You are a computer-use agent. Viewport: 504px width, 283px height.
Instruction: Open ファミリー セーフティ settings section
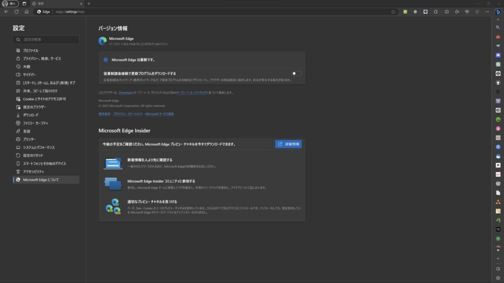(46, 123)
